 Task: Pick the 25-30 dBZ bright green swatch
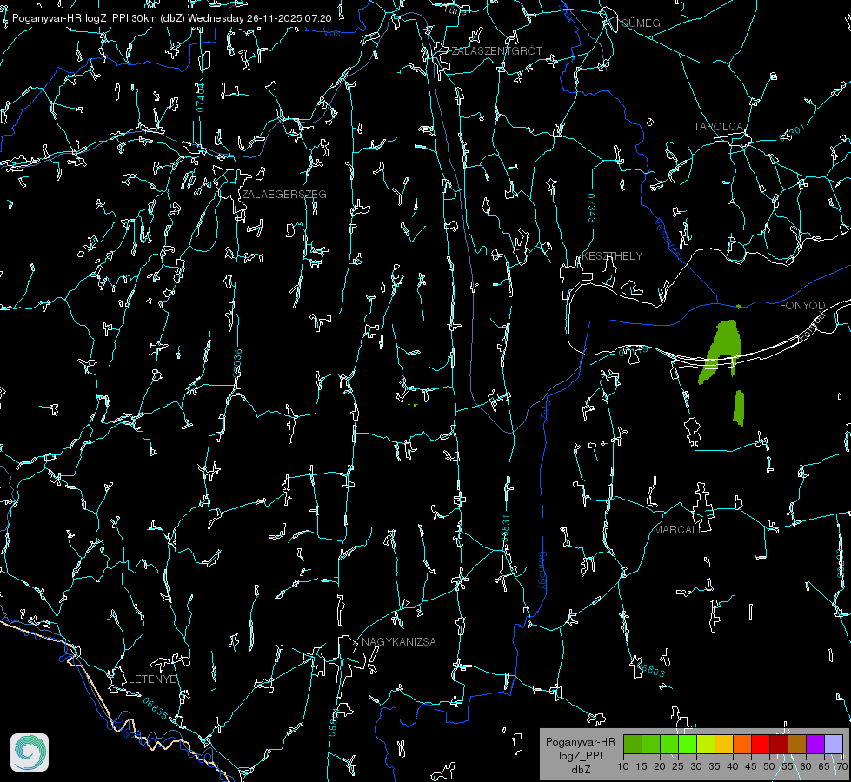pos(688,744)
